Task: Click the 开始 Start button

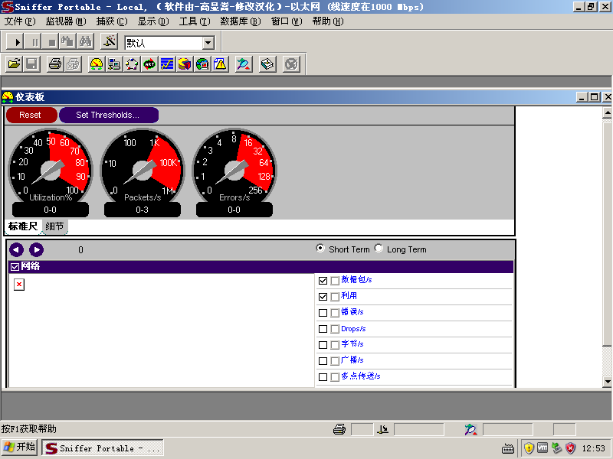Action: pos(20,448)
